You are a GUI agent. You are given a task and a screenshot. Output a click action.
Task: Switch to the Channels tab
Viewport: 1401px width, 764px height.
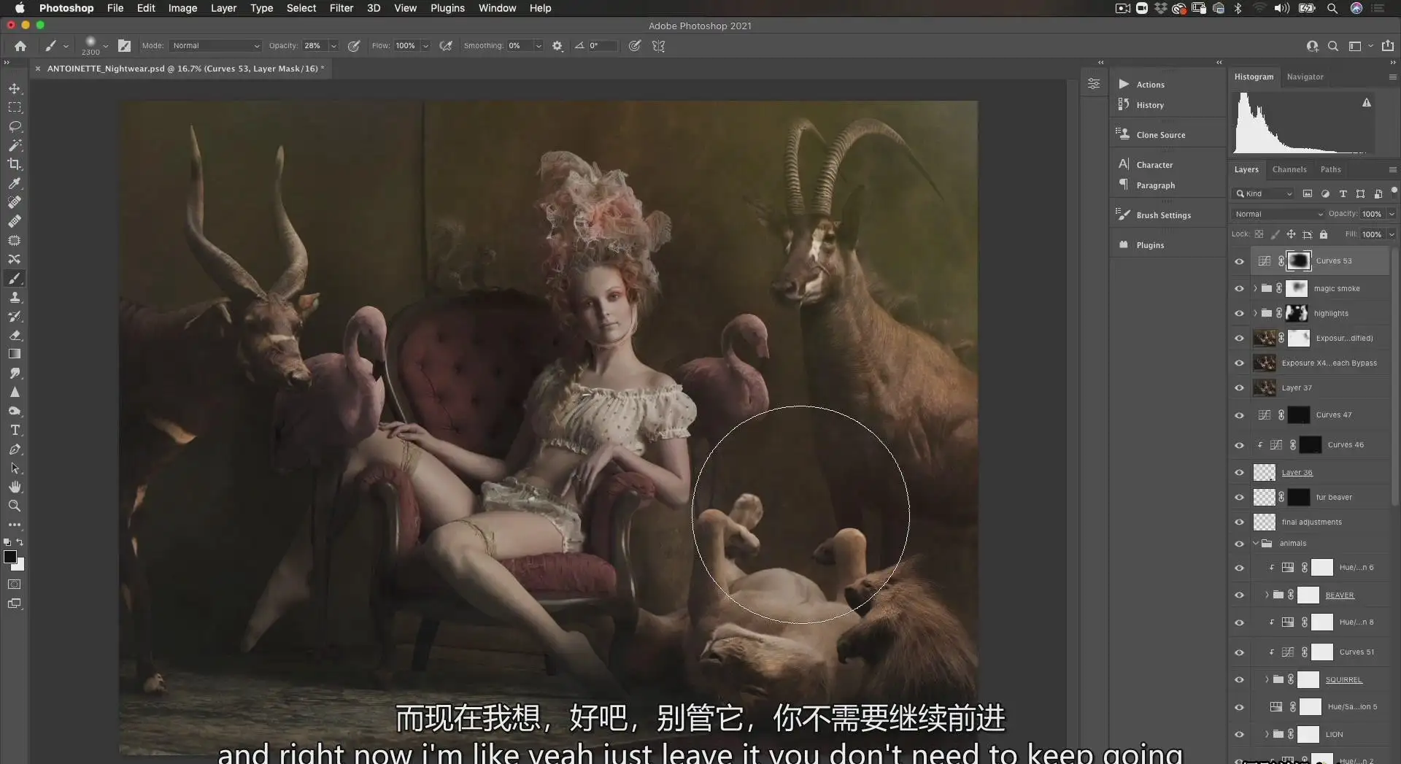coord(1289,169)
